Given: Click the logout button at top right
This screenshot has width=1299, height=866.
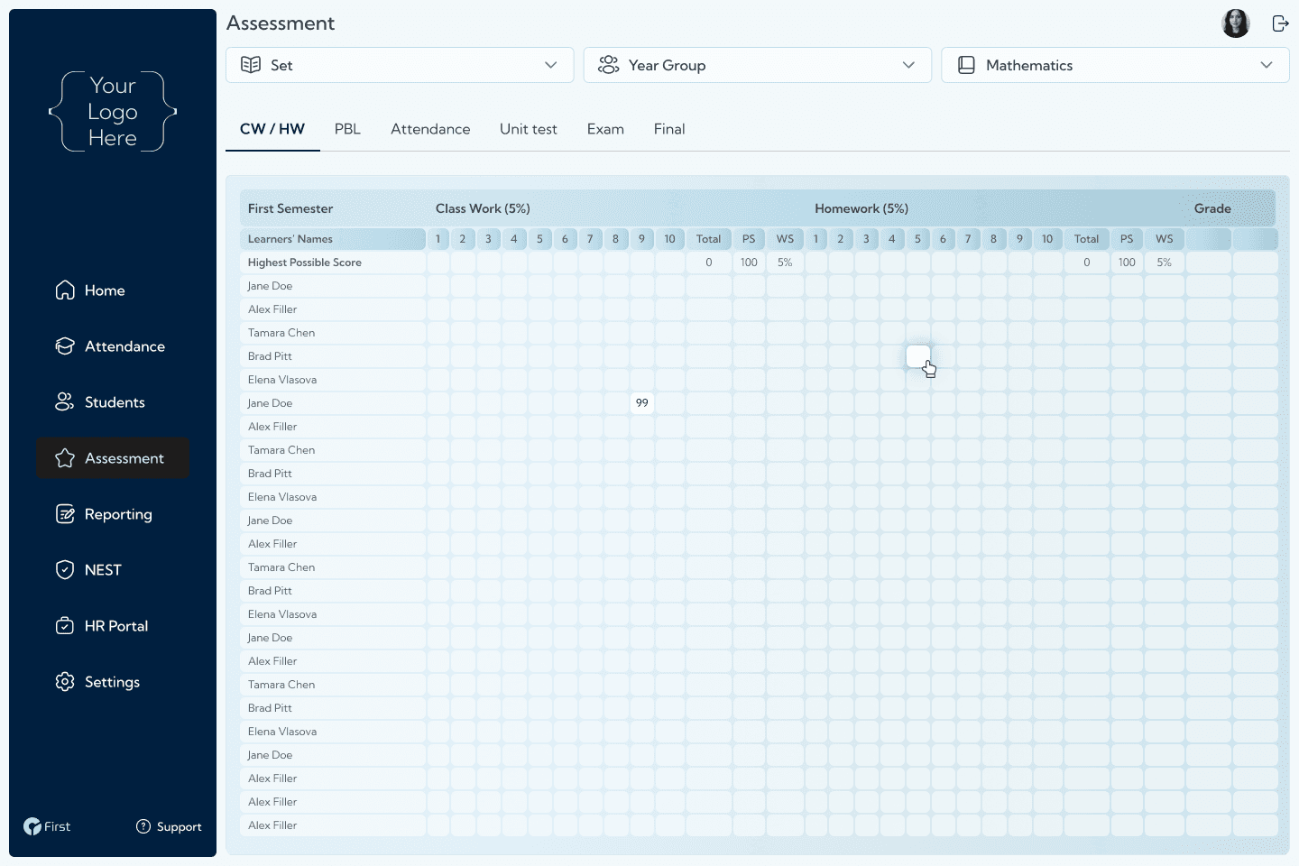Looking at the screenshot, I should point(1280,23).
